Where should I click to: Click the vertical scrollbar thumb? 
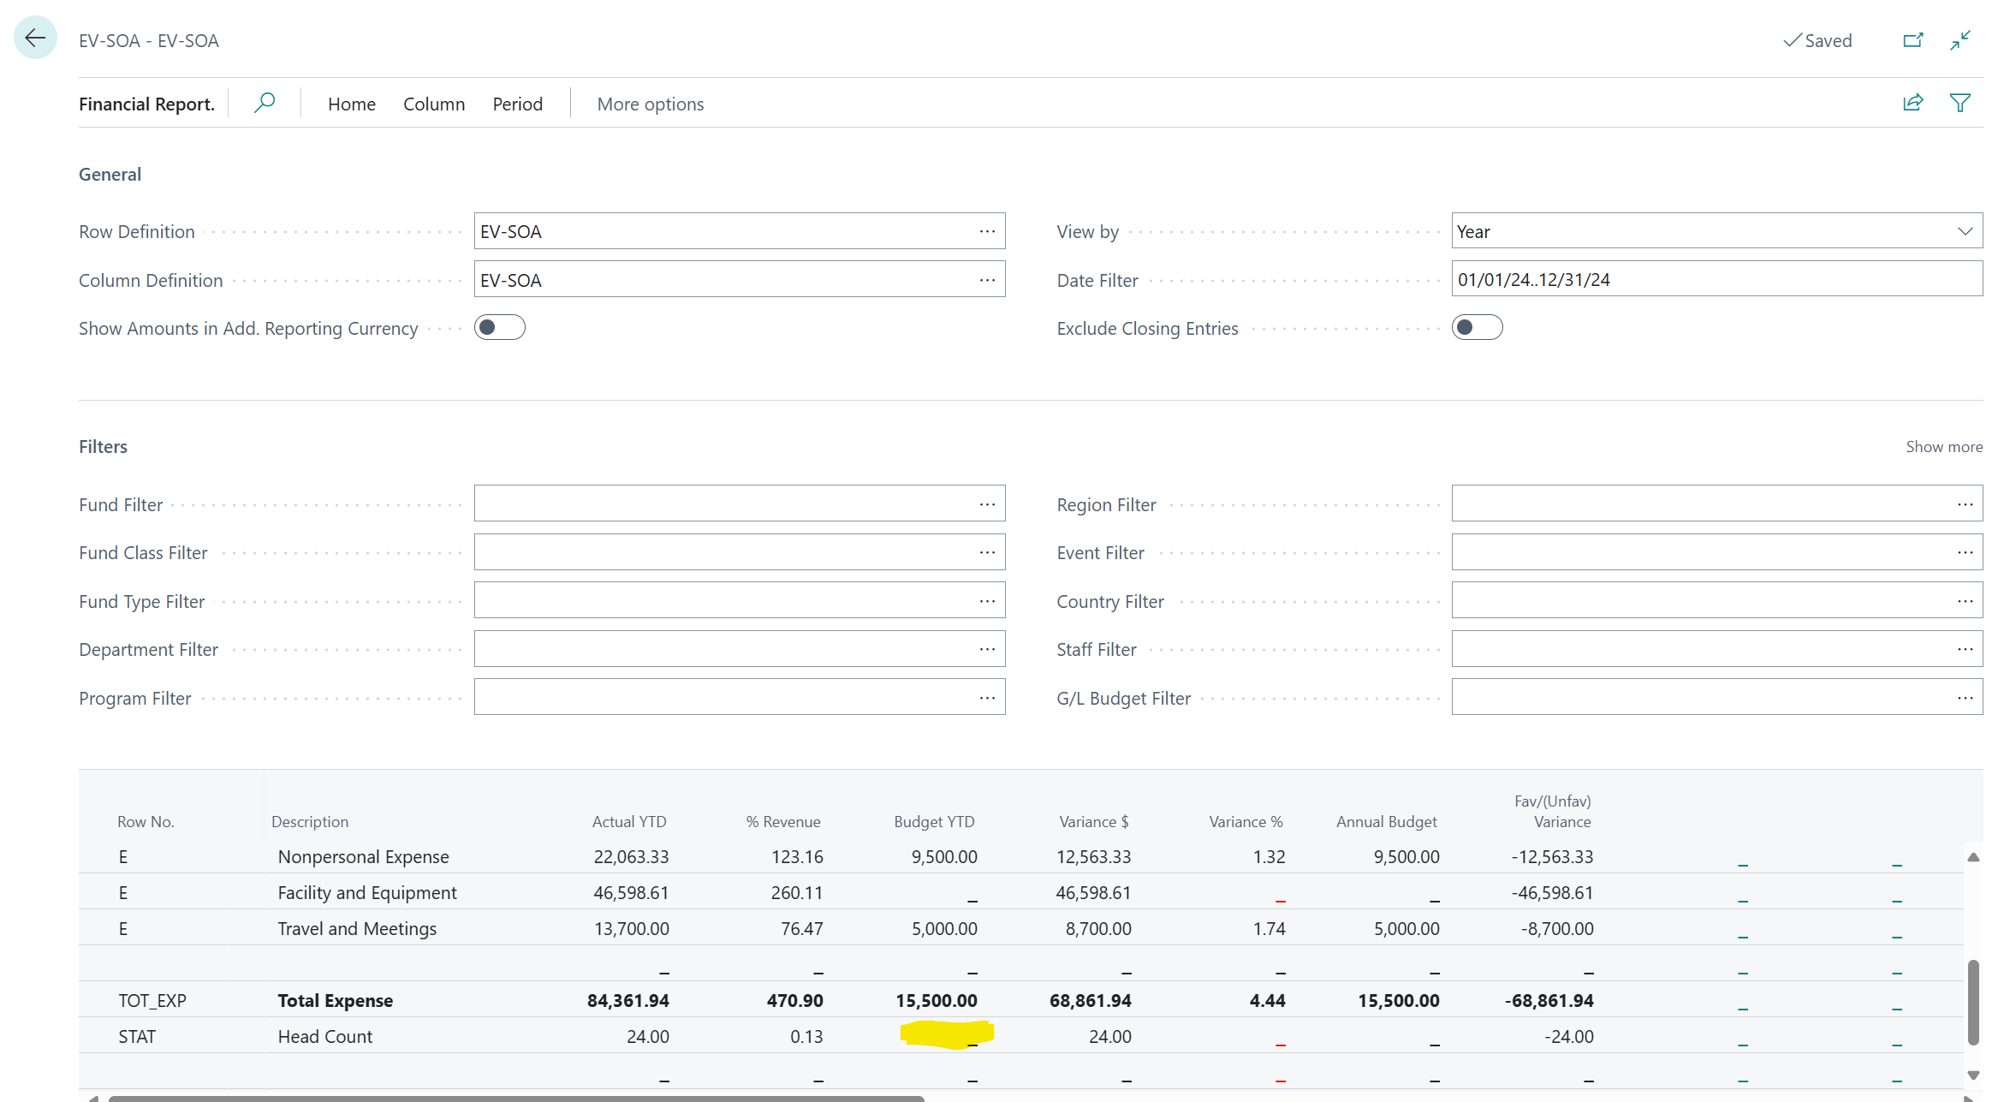click(x=1973, y=1002)
